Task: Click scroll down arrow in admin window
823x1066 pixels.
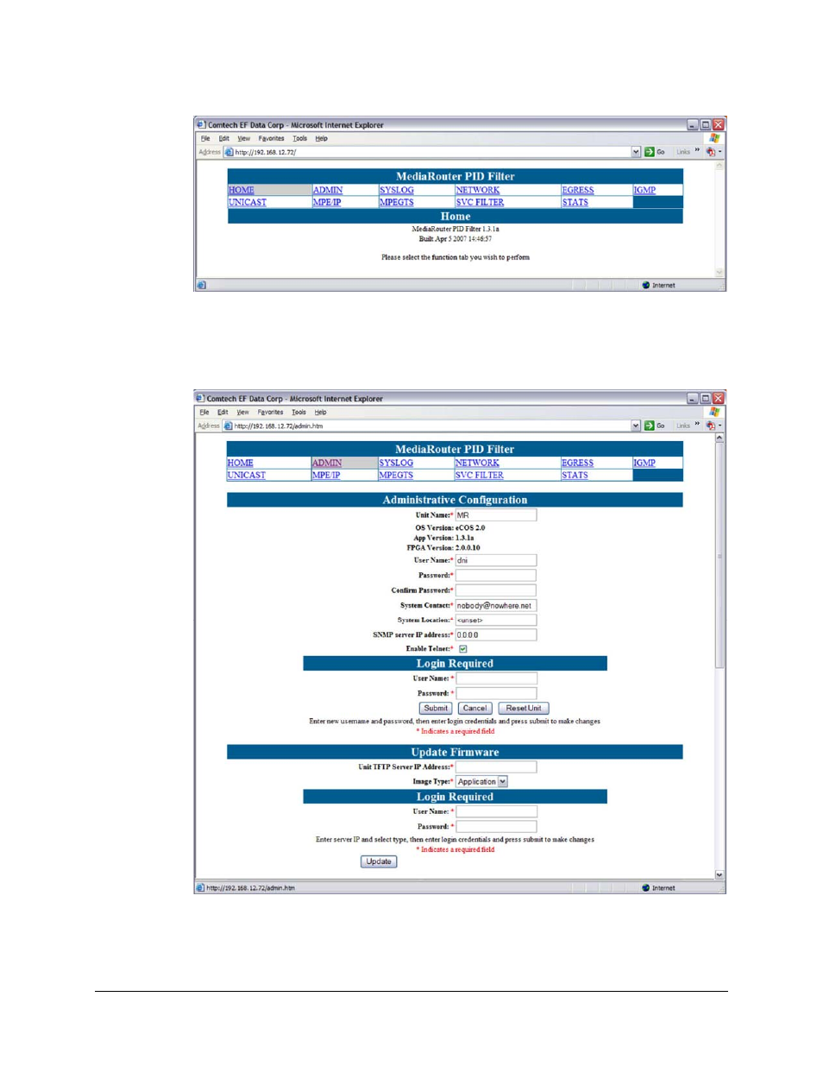Action: (x=719, y=874)
